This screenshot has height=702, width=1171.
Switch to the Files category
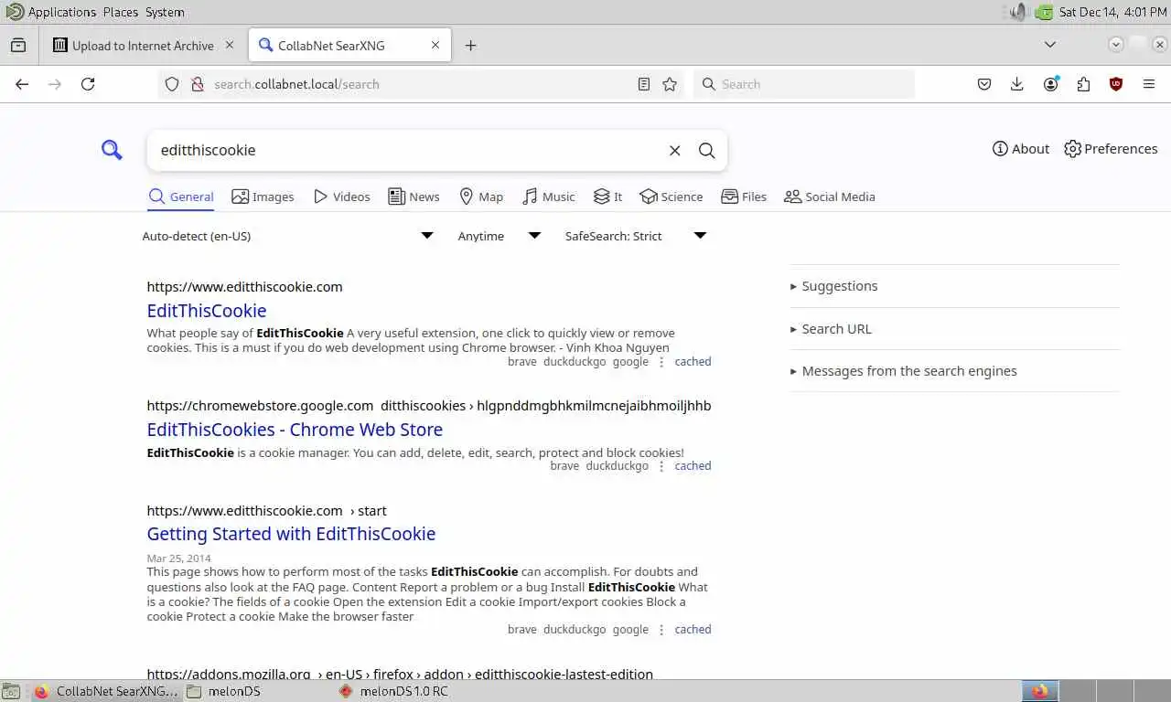[744, 197]
